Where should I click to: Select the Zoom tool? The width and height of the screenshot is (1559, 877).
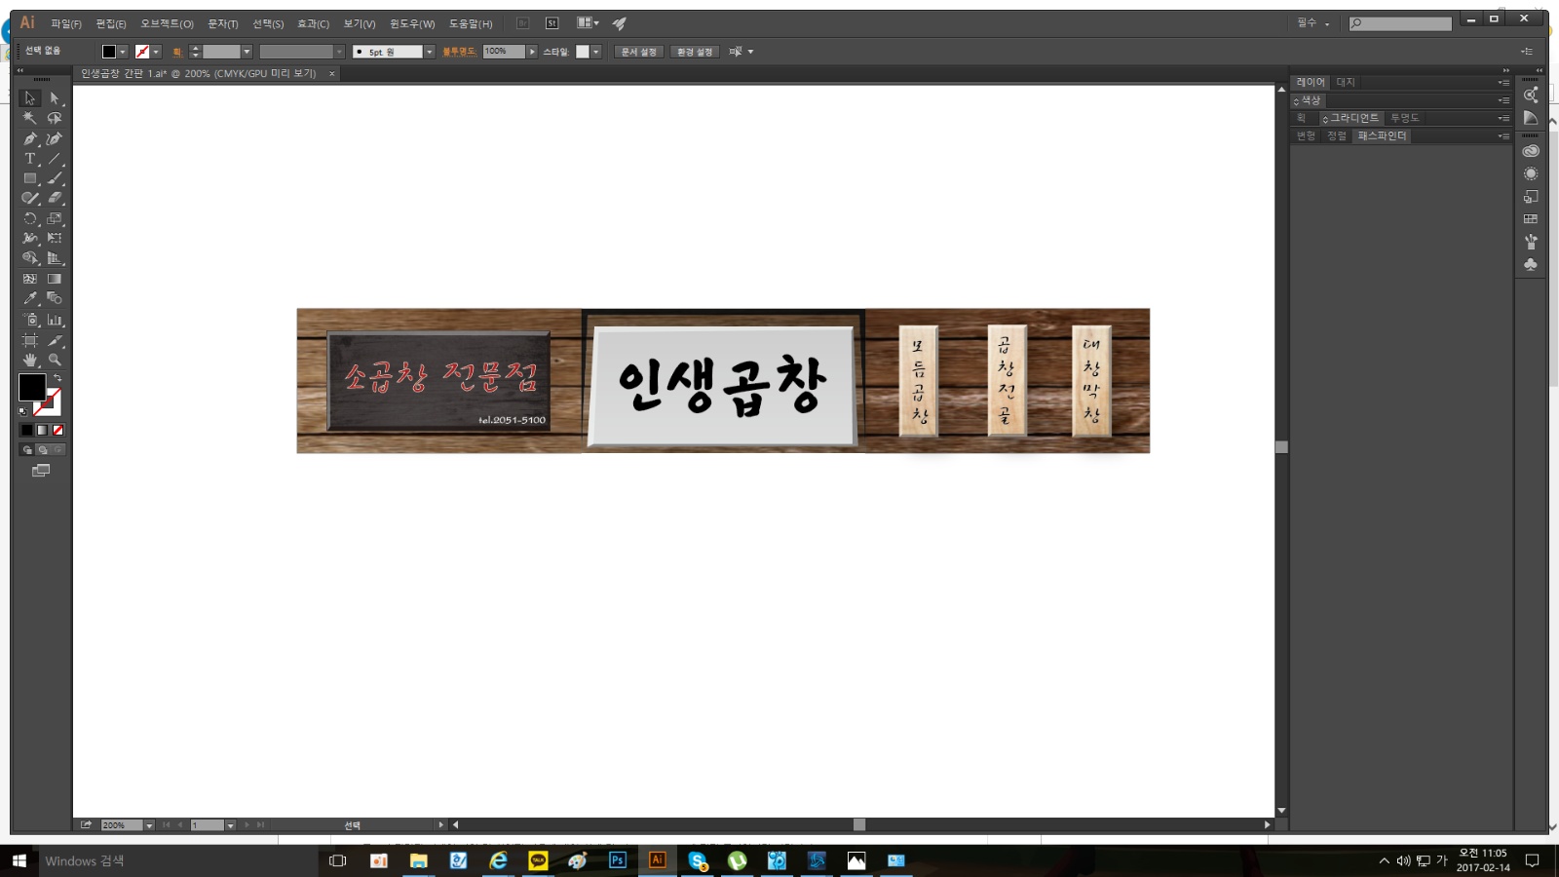coord(55,360)
